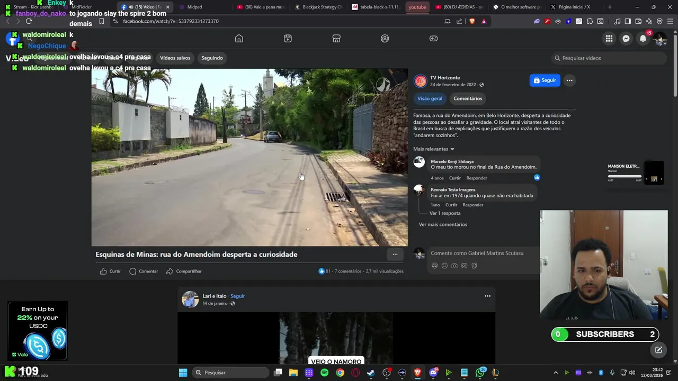This screenshot has height=381, width=678.
Task: Reply to Marcelo Kenji Shibuya's comment
Action: (477, 178)
